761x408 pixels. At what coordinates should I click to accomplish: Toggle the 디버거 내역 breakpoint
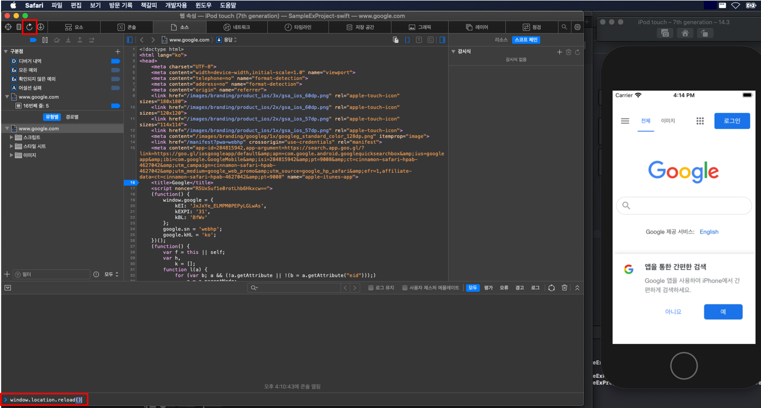coord(115,61)
